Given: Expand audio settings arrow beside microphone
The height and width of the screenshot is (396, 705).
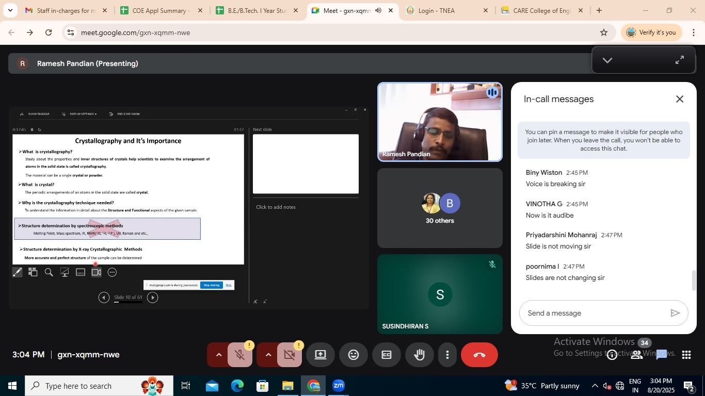Looking at the screenshot, I should pyautogui.click(x=218, y=355).
